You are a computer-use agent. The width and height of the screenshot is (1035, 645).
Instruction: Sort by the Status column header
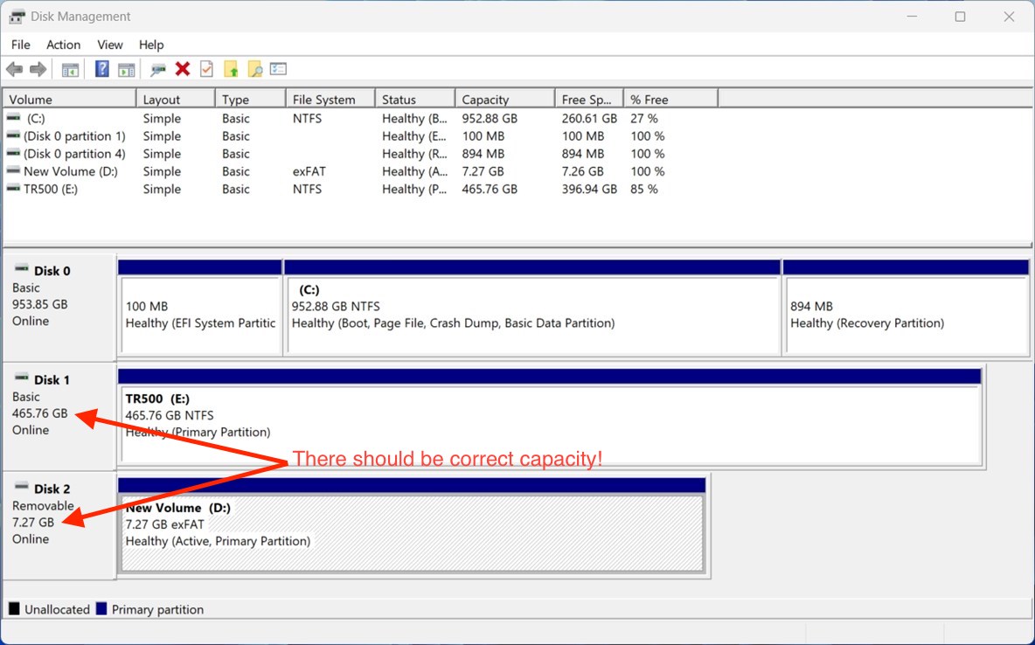point(415,99)
